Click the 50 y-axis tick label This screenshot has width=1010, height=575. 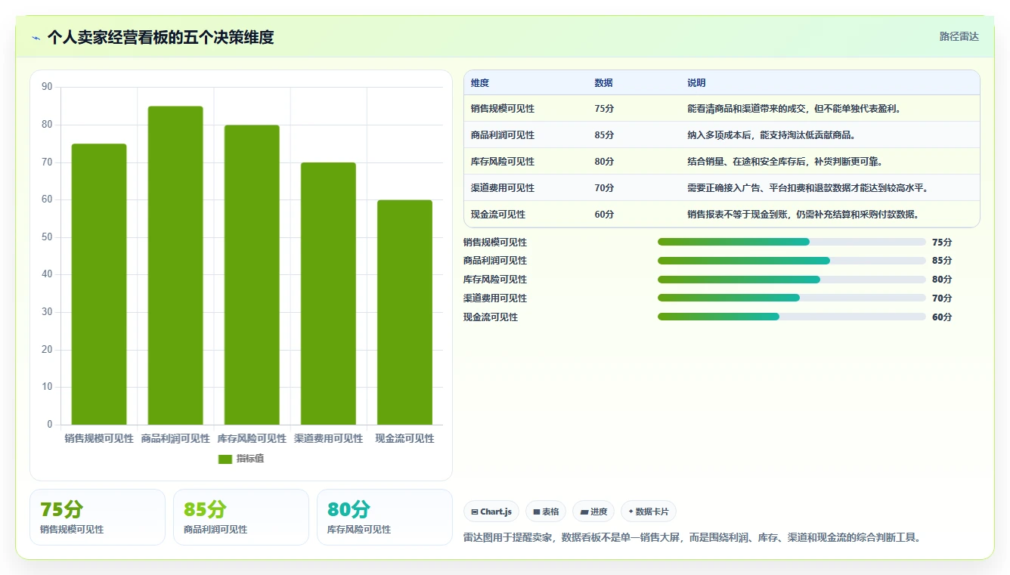[x=47, y=237]
